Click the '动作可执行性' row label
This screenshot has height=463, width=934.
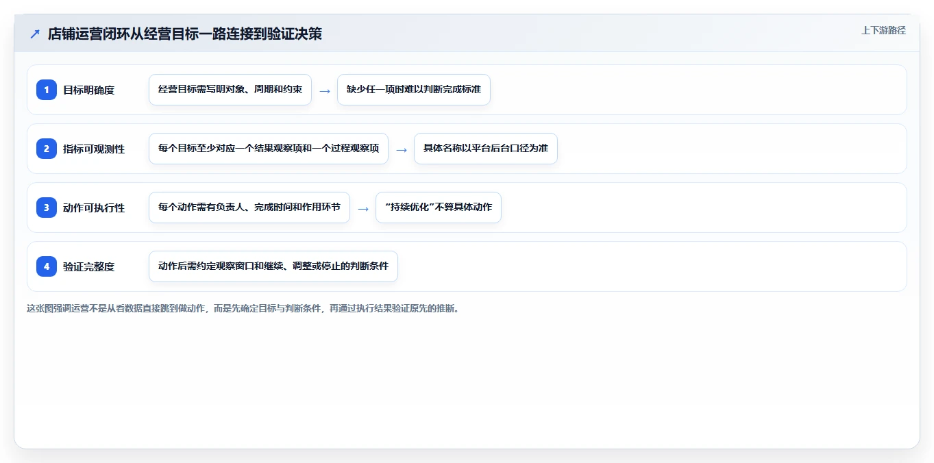tap(94, 208)
